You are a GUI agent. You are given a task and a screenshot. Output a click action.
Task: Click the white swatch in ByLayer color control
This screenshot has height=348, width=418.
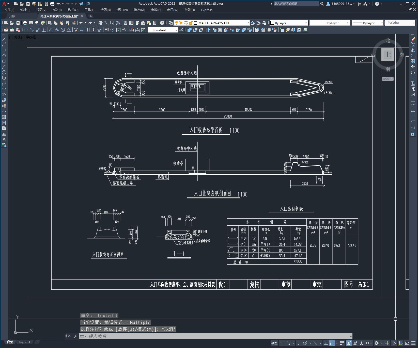[272, 23]
